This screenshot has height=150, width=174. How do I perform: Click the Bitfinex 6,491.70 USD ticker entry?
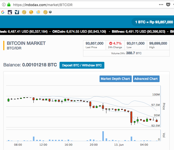(x=139, y=32)
